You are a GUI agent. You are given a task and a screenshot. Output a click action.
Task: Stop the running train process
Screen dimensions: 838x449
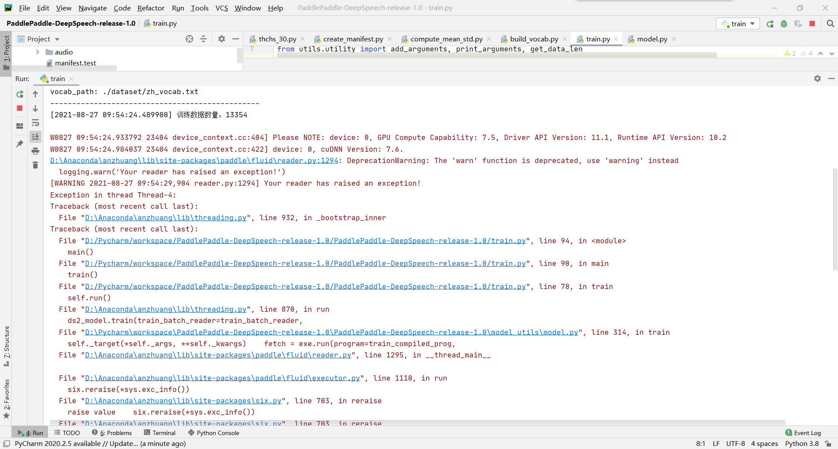coord(19,109)
